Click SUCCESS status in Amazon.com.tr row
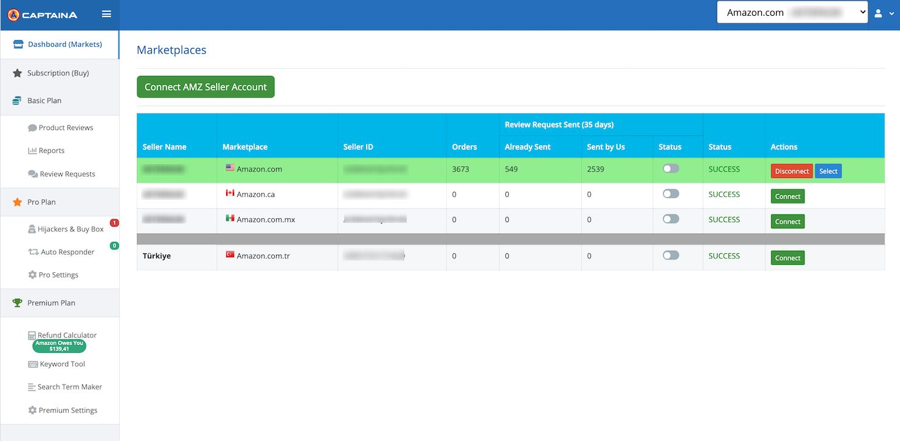The width and height of the screenshot is (900, 441). point(724,256)
